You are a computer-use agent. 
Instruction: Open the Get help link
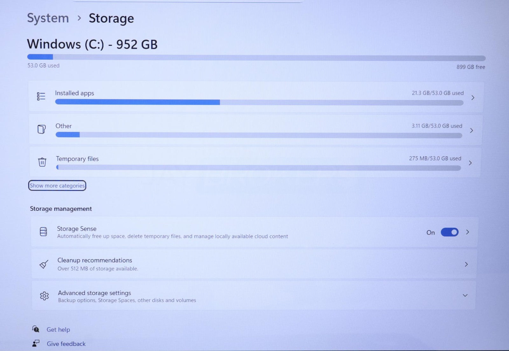click(58, 330)
